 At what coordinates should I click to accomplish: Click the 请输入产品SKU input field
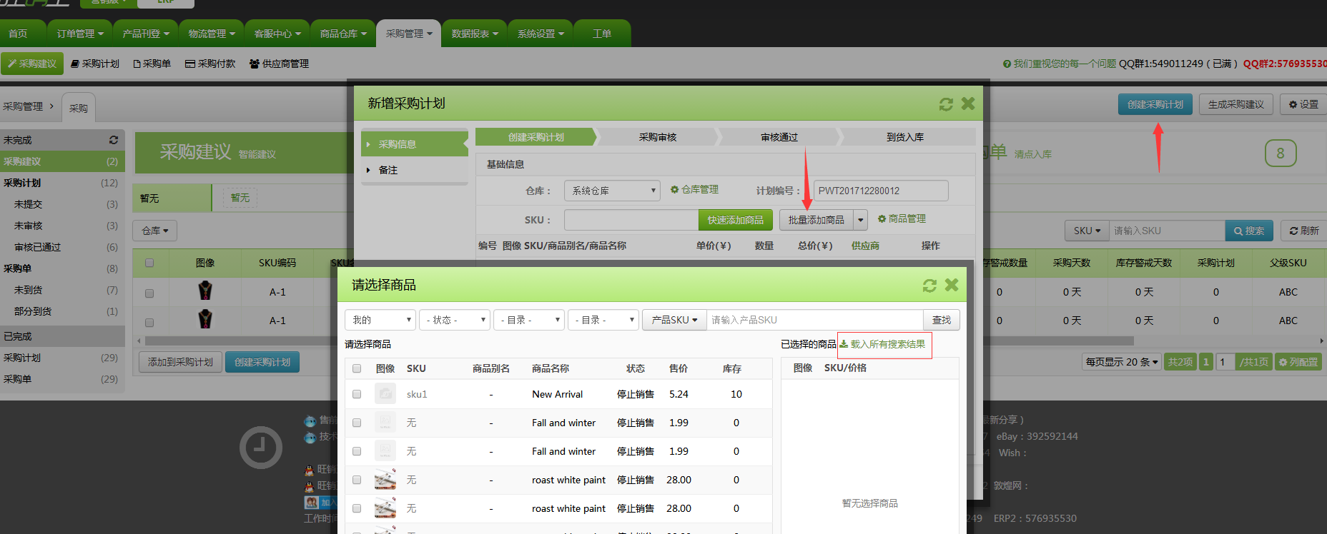coord(814,320)
